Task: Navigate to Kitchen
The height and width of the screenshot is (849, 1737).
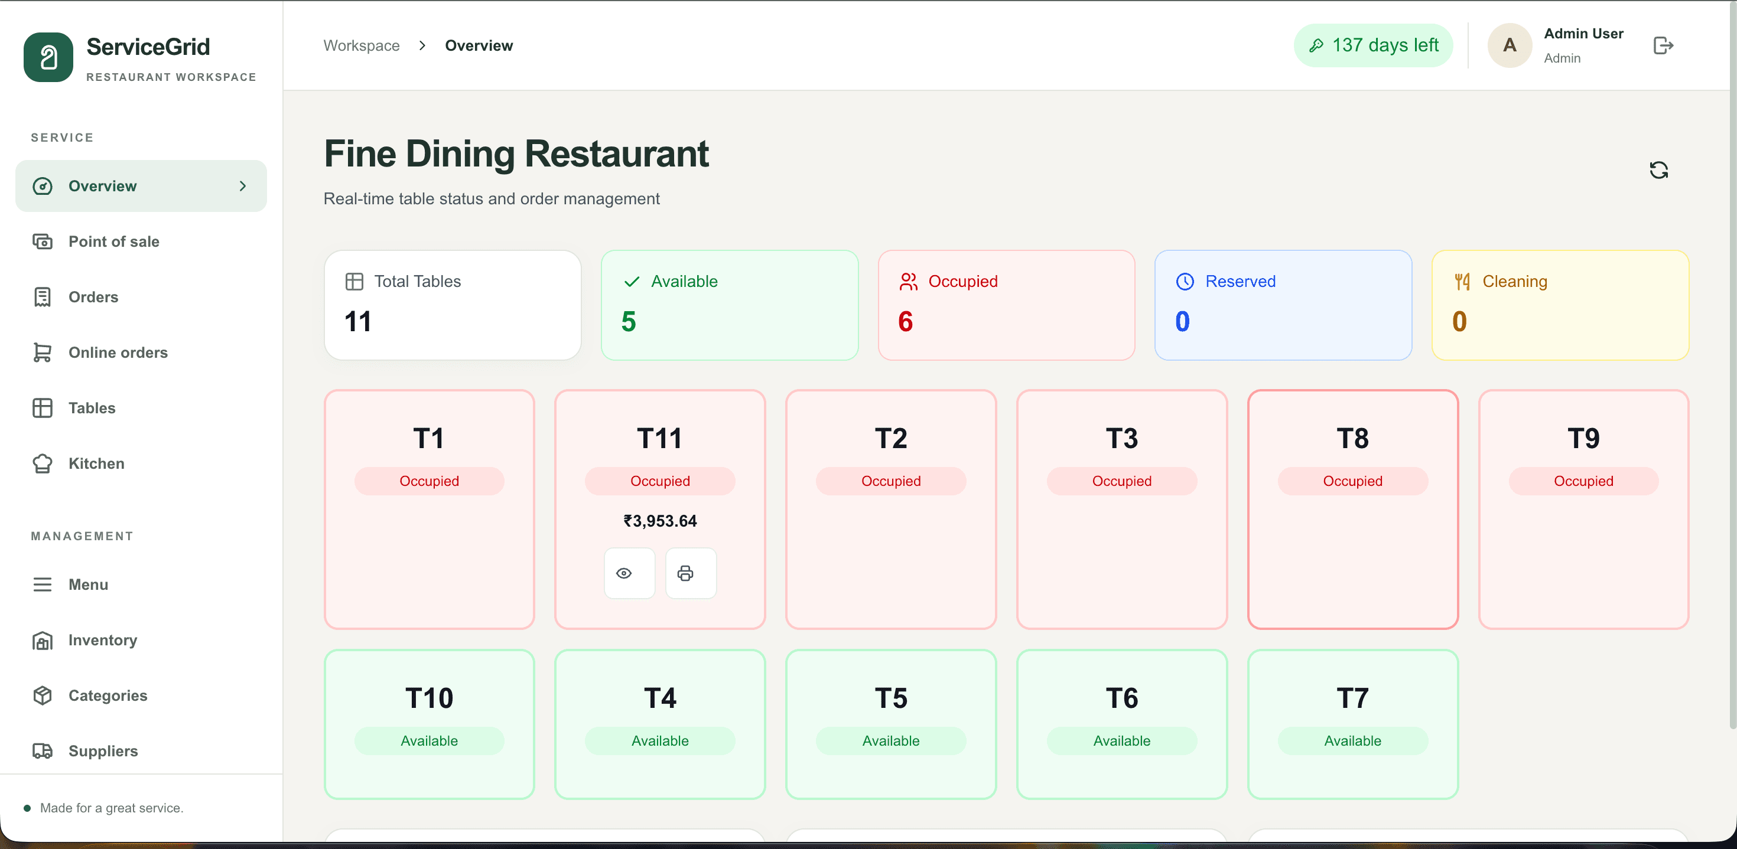Action: coord(141,463)
